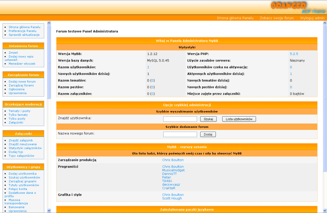Open Strona główna Panelu in top bar

pyautogui.click(x=235, y=18)
